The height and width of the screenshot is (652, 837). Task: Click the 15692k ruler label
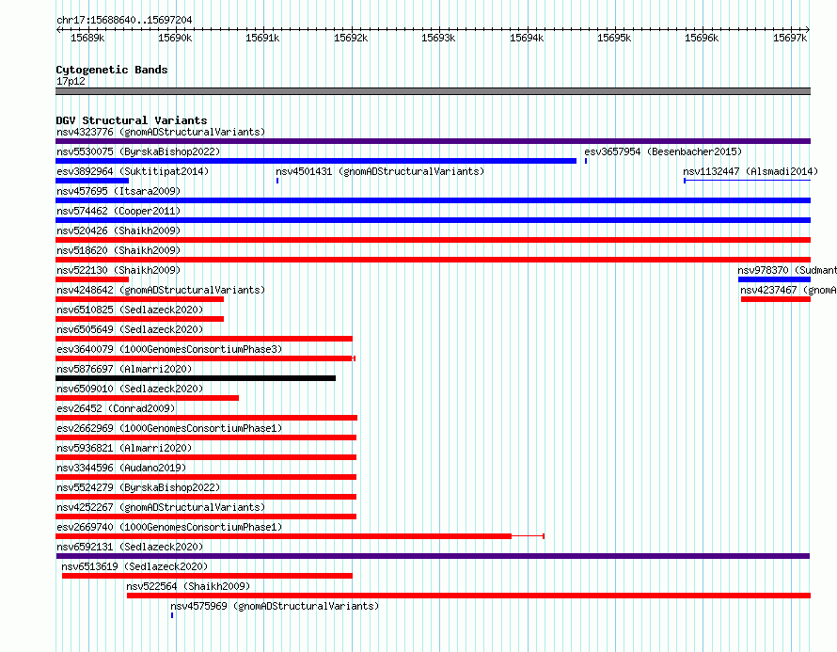tap(351, 38)
